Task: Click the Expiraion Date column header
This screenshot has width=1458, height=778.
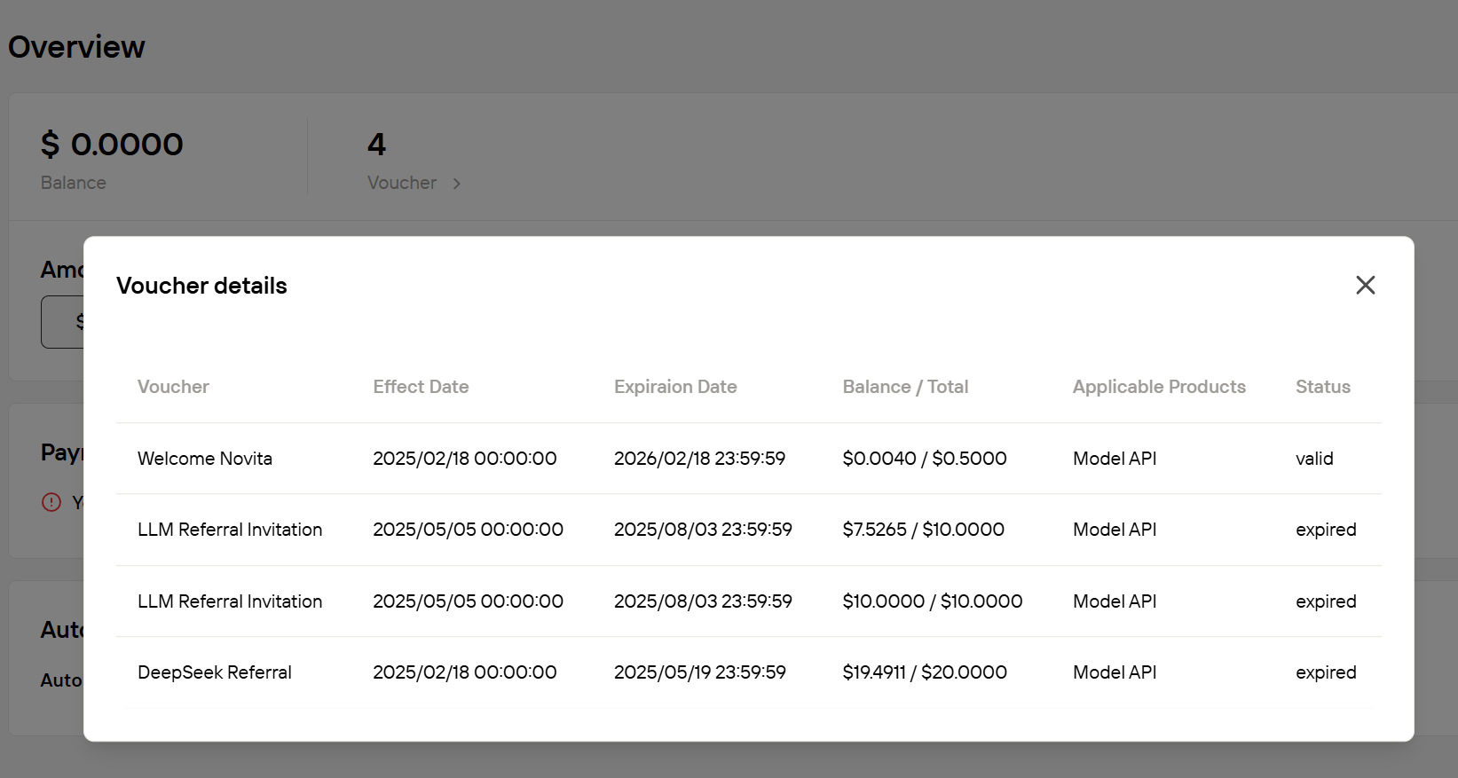Action: (675, 387)
